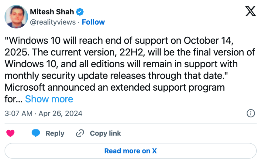
Task: Click the sentence mentioning extended support program
Action: click(115, 88)
